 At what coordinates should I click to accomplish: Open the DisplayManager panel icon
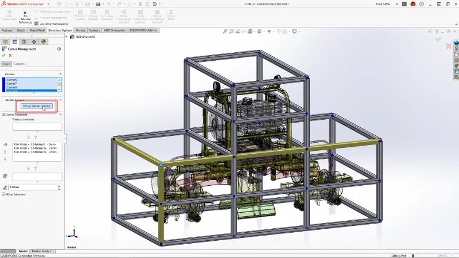click(44, 42)
